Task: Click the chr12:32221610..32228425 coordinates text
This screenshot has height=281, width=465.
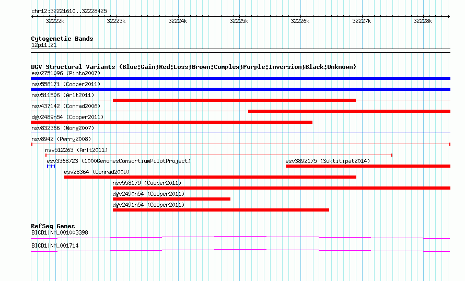Action: 69,11
